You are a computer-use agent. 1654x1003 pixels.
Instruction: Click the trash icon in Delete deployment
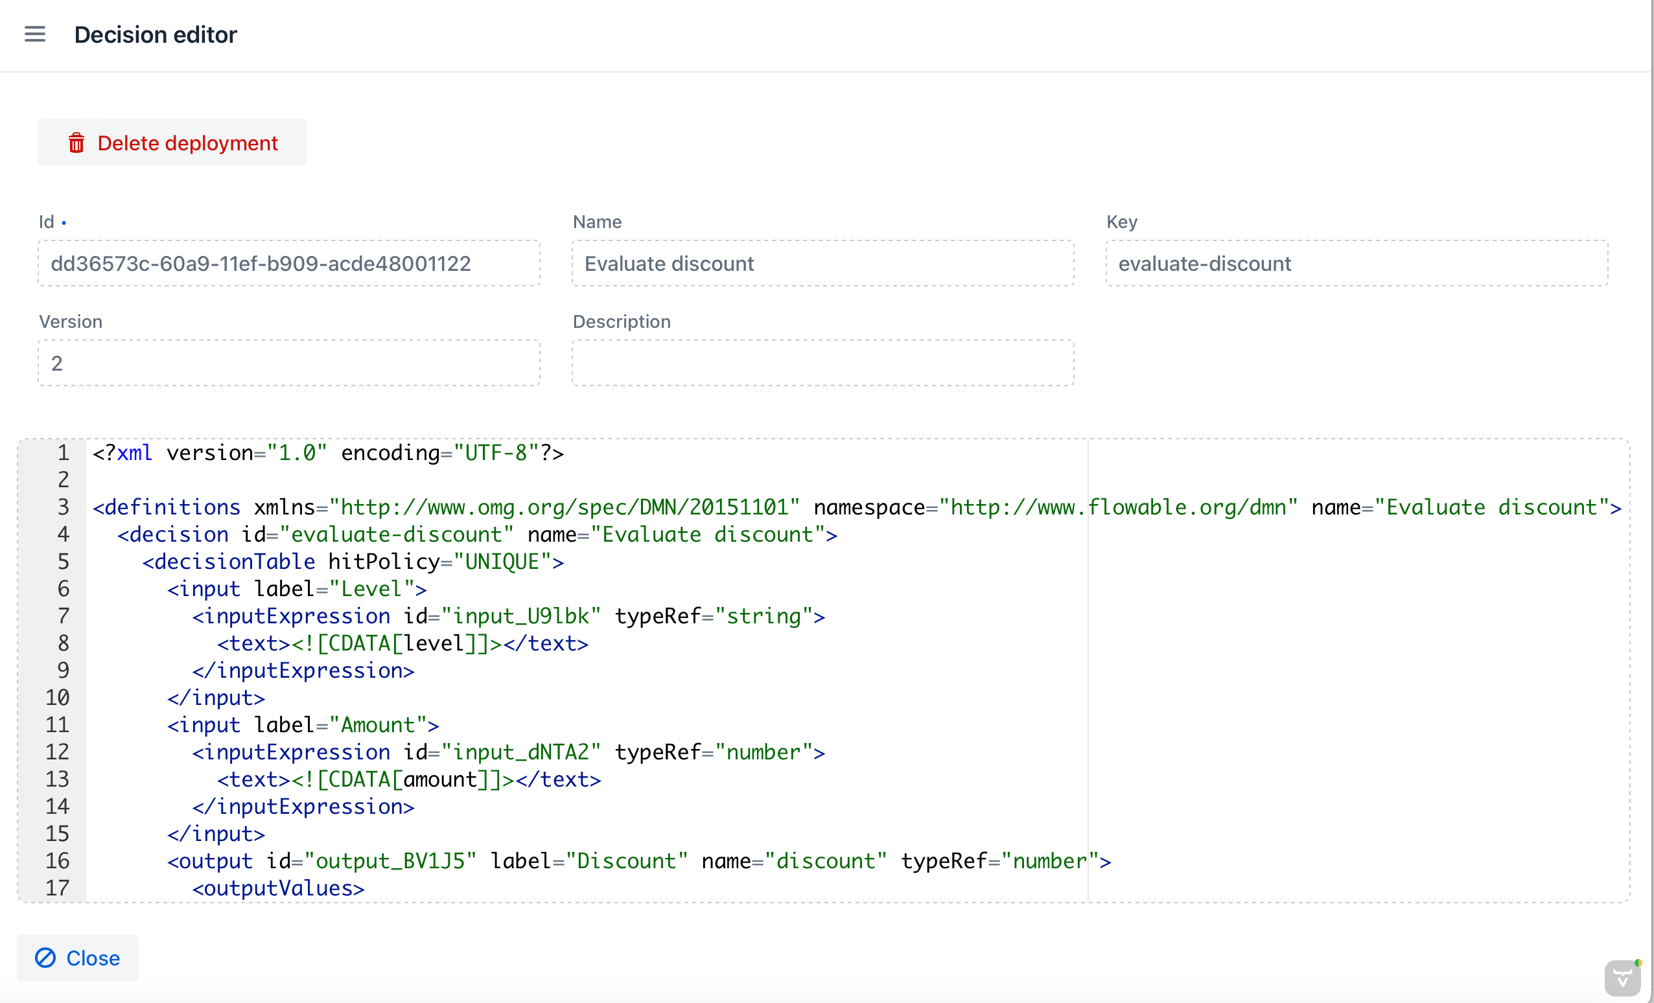[x=76, y=143]
